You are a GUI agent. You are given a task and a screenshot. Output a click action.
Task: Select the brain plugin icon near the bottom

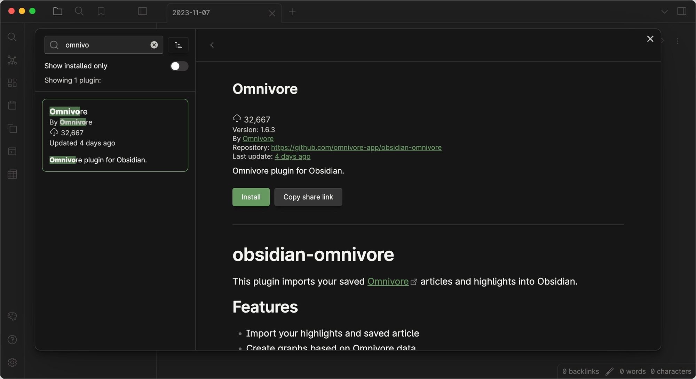tap(12, 316)
